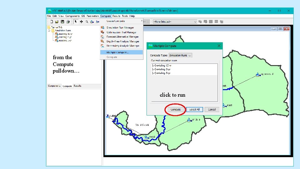Select the Simulation Runs tree folder
The height and width of the screenshot is (169, 300).
click(61, 31)
